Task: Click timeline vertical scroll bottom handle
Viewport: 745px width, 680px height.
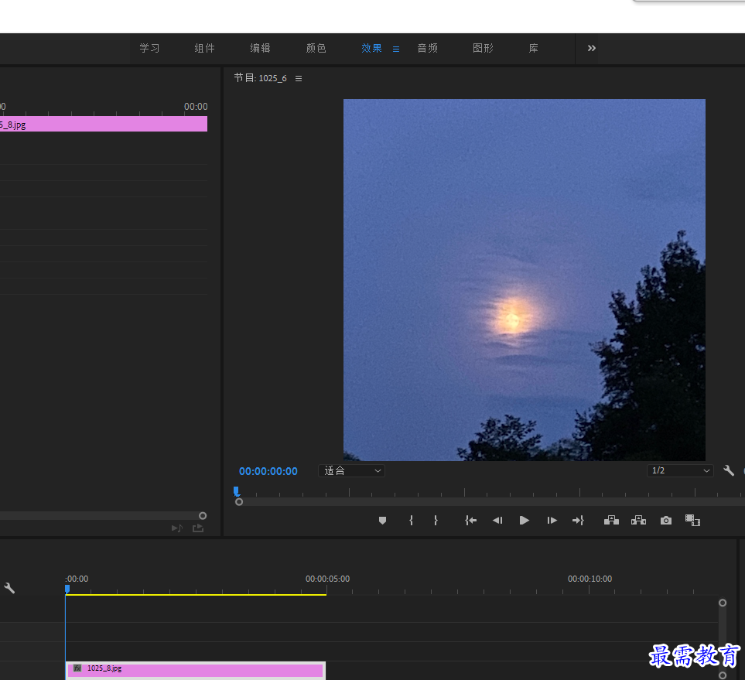Action: [723, 675]
